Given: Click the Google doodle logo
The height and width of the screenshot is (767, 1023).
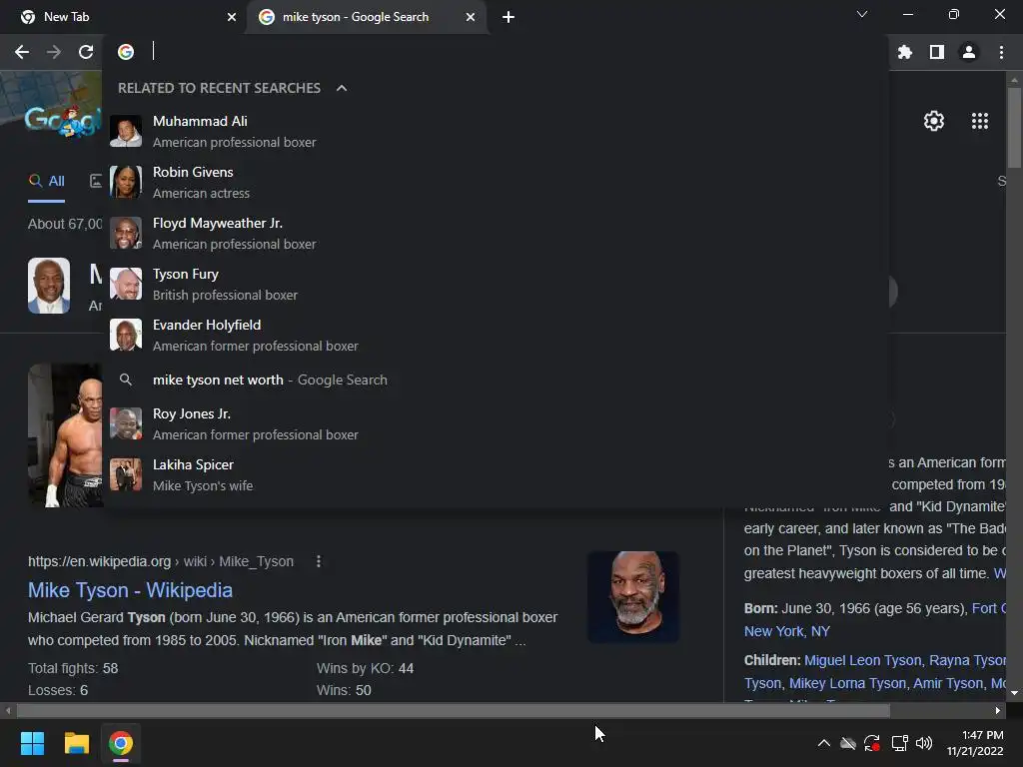Looking at the screenshot, I should [63, 121].
